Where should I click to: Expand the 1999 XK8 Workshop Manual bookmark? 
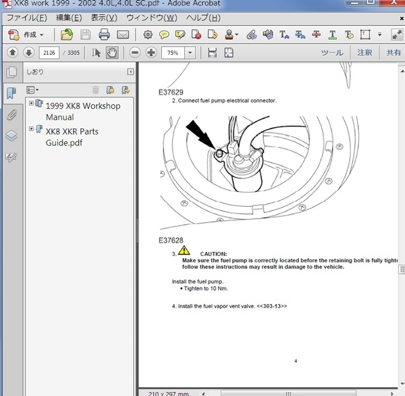tap(31, 103)
